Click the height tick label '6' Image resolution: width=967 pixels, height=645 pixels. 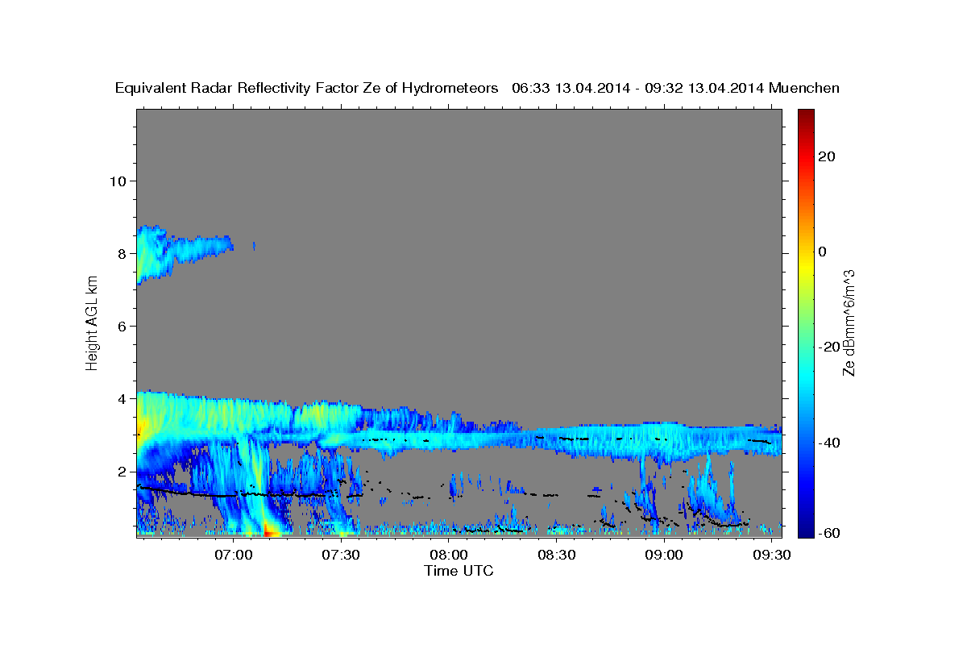click(x=122, y=326)
